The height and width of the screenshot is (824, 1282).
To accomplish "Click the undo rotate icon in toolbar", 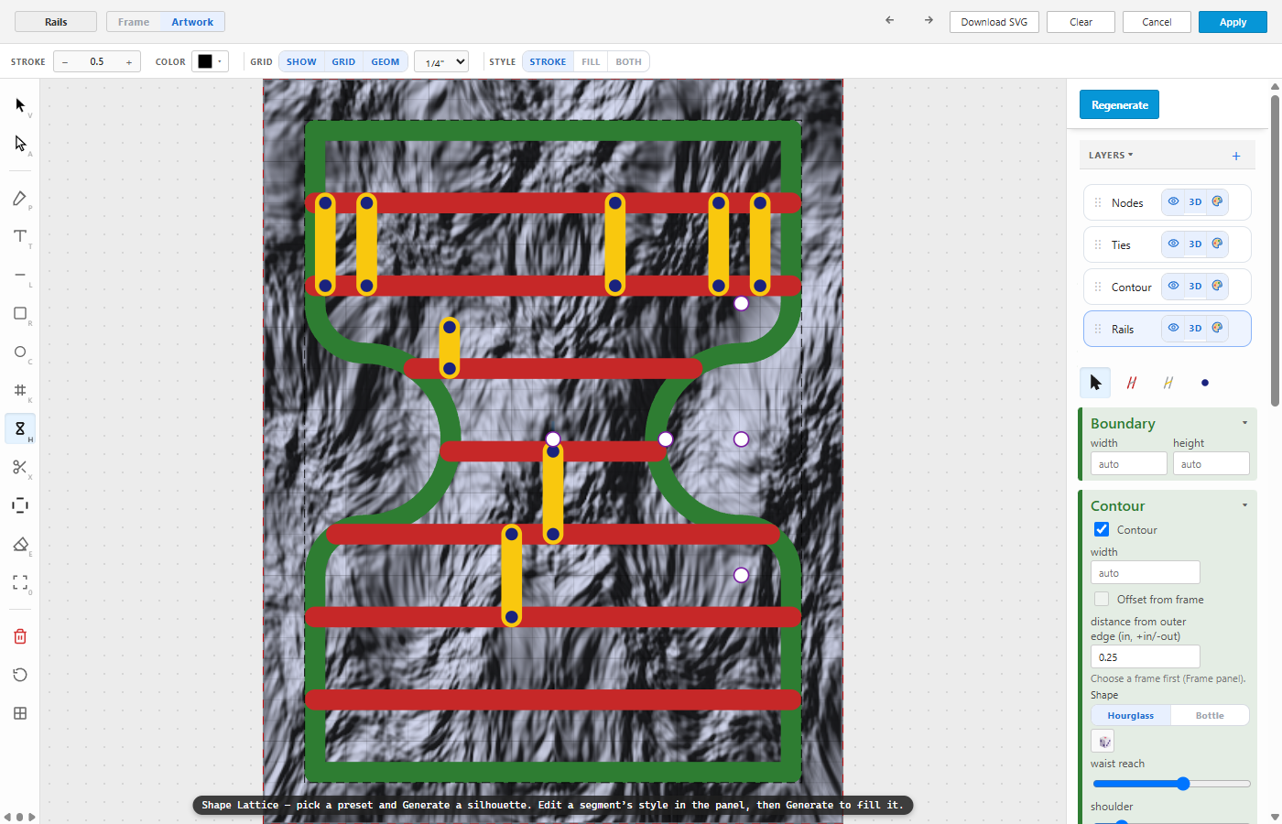I will point(20,675).
